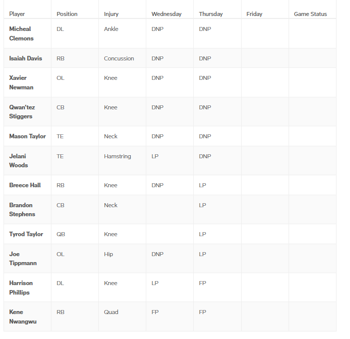Click Tyrod Taylor player name
Image resolution: width=350 pixels, height=339 pixels.
pyautogui.click(x=26, y=234)
